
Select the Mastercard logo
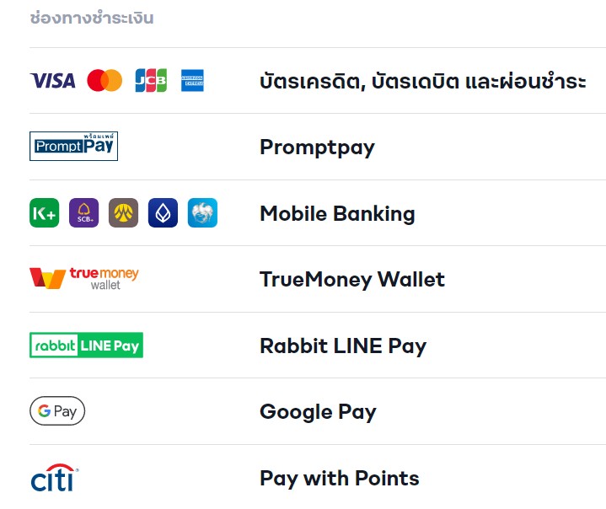tap(105, 81)
